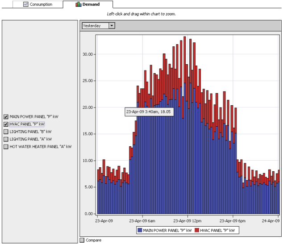The width and height of the screenshot is (283, 244).
Task: Click the HVAC PANEL "P" kW legend label
Action: tap(217, 231)
